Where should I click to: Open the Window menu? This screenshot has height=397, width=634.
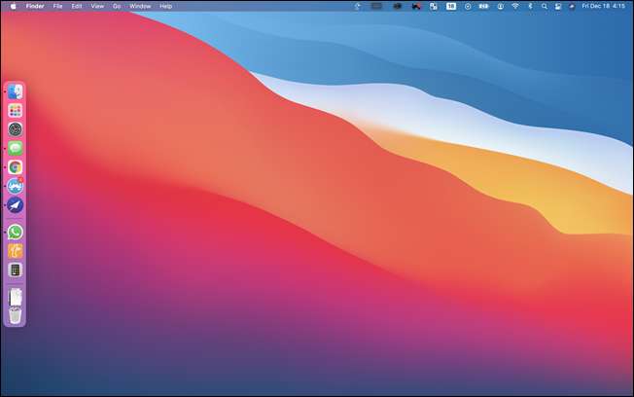point(140,6)
